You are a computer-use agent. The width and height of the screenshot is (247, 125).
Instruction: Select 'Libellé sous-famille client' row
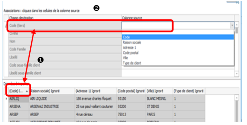[65, 73]
